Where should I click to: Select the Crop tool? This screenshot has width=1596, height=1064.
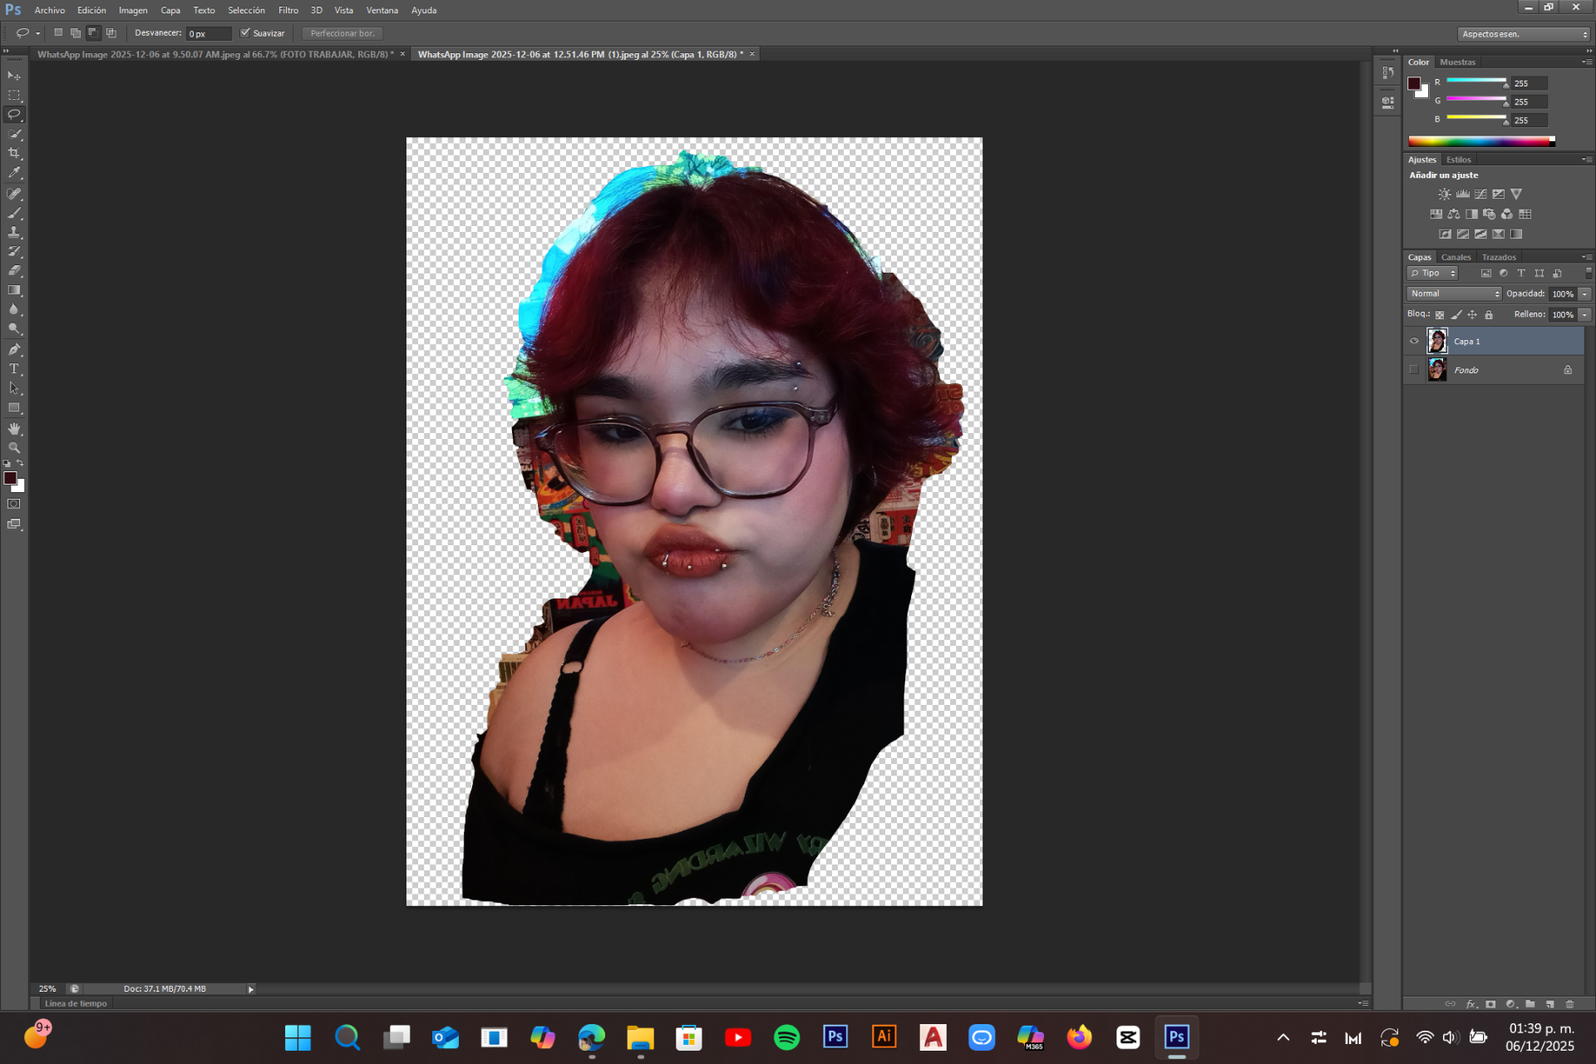click(14, 154)
